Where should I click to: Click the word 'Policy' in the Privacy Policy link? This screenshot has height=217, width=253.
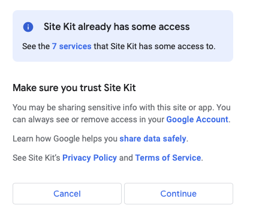click(x=105, y=158)
